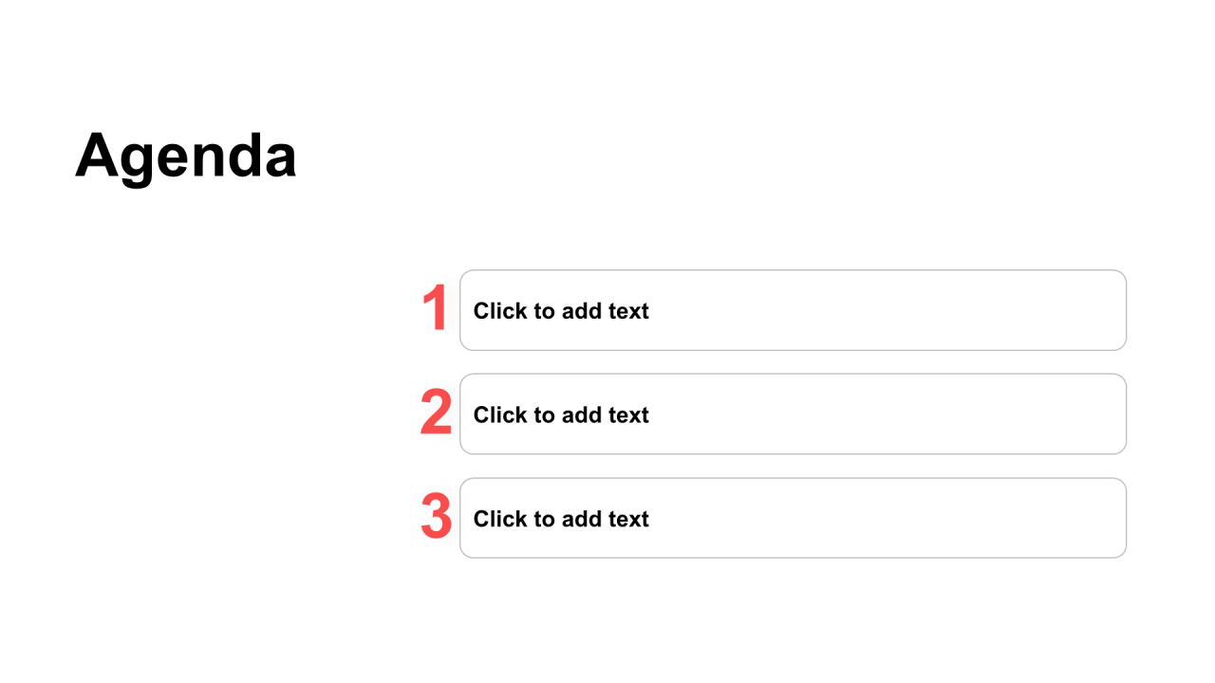This screenshot has width=1215, height=683.
Task: Click the first "Click to add text" placeholder
Action: click(x=561, y=311)
